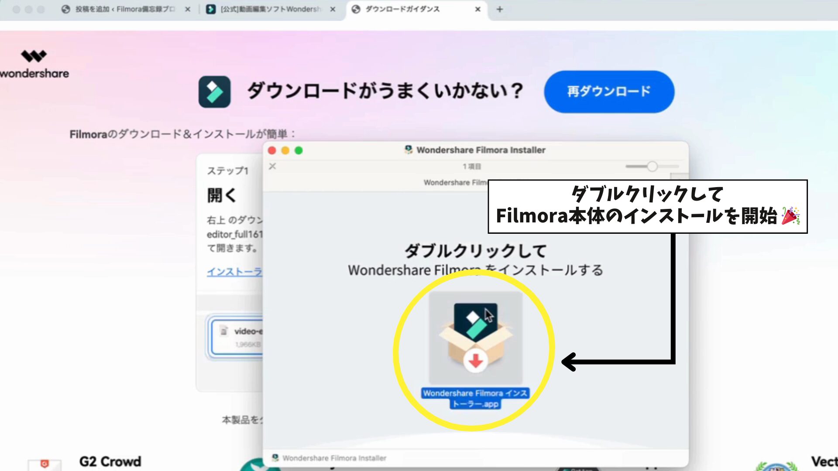Click the installer title bar Filmora icon

pos(408,150)
